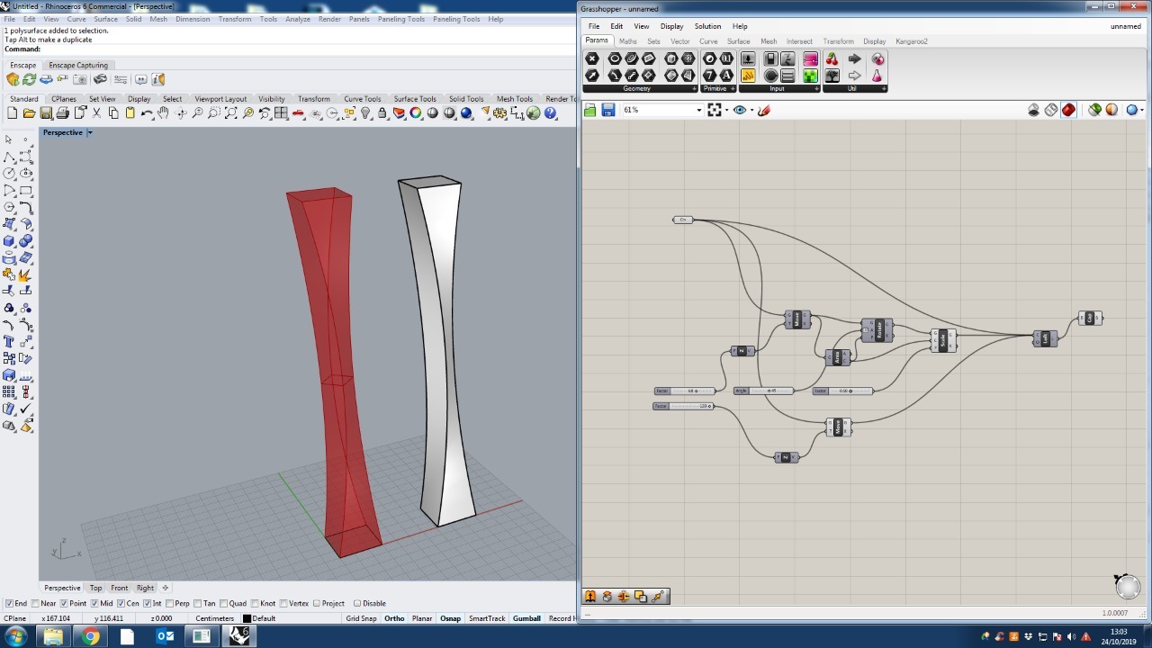Click Grasshopper Open file folder icon

coord(590,110)
